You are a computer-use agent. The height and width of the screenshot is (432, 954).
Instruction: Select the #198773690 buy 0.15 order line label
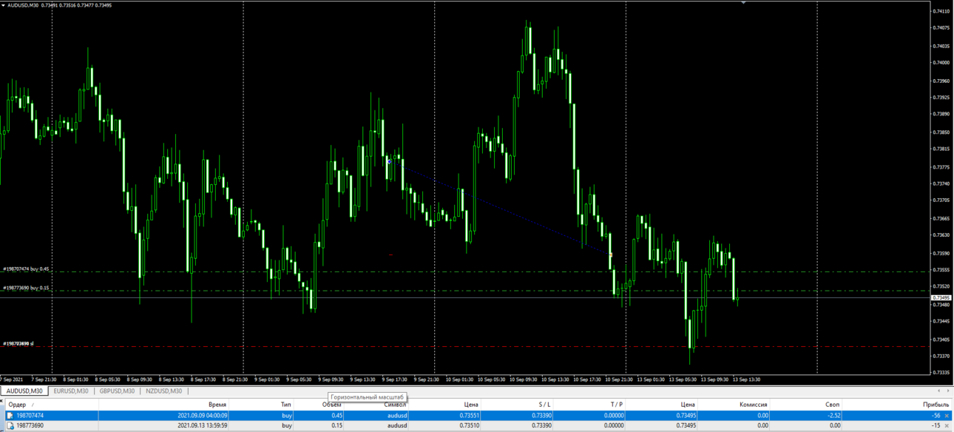point(26,288)
